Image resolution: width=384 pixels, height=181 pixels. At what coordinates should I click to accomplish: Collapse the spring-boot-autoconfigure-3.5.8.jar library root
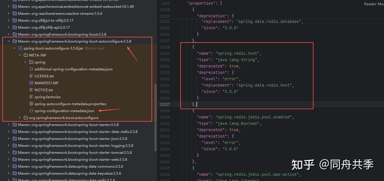point(14,48)
